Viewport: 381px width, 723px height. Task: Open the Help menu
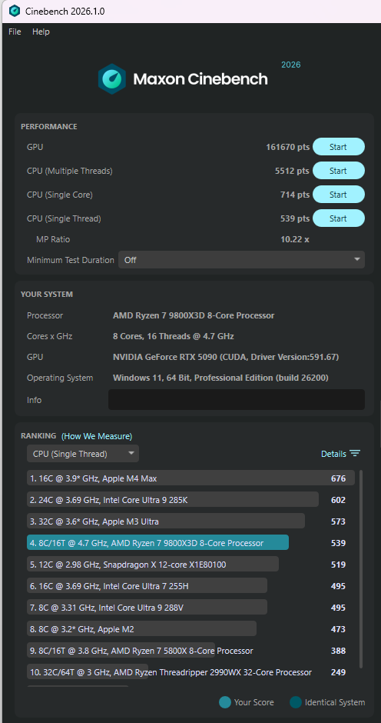(41, 32)
